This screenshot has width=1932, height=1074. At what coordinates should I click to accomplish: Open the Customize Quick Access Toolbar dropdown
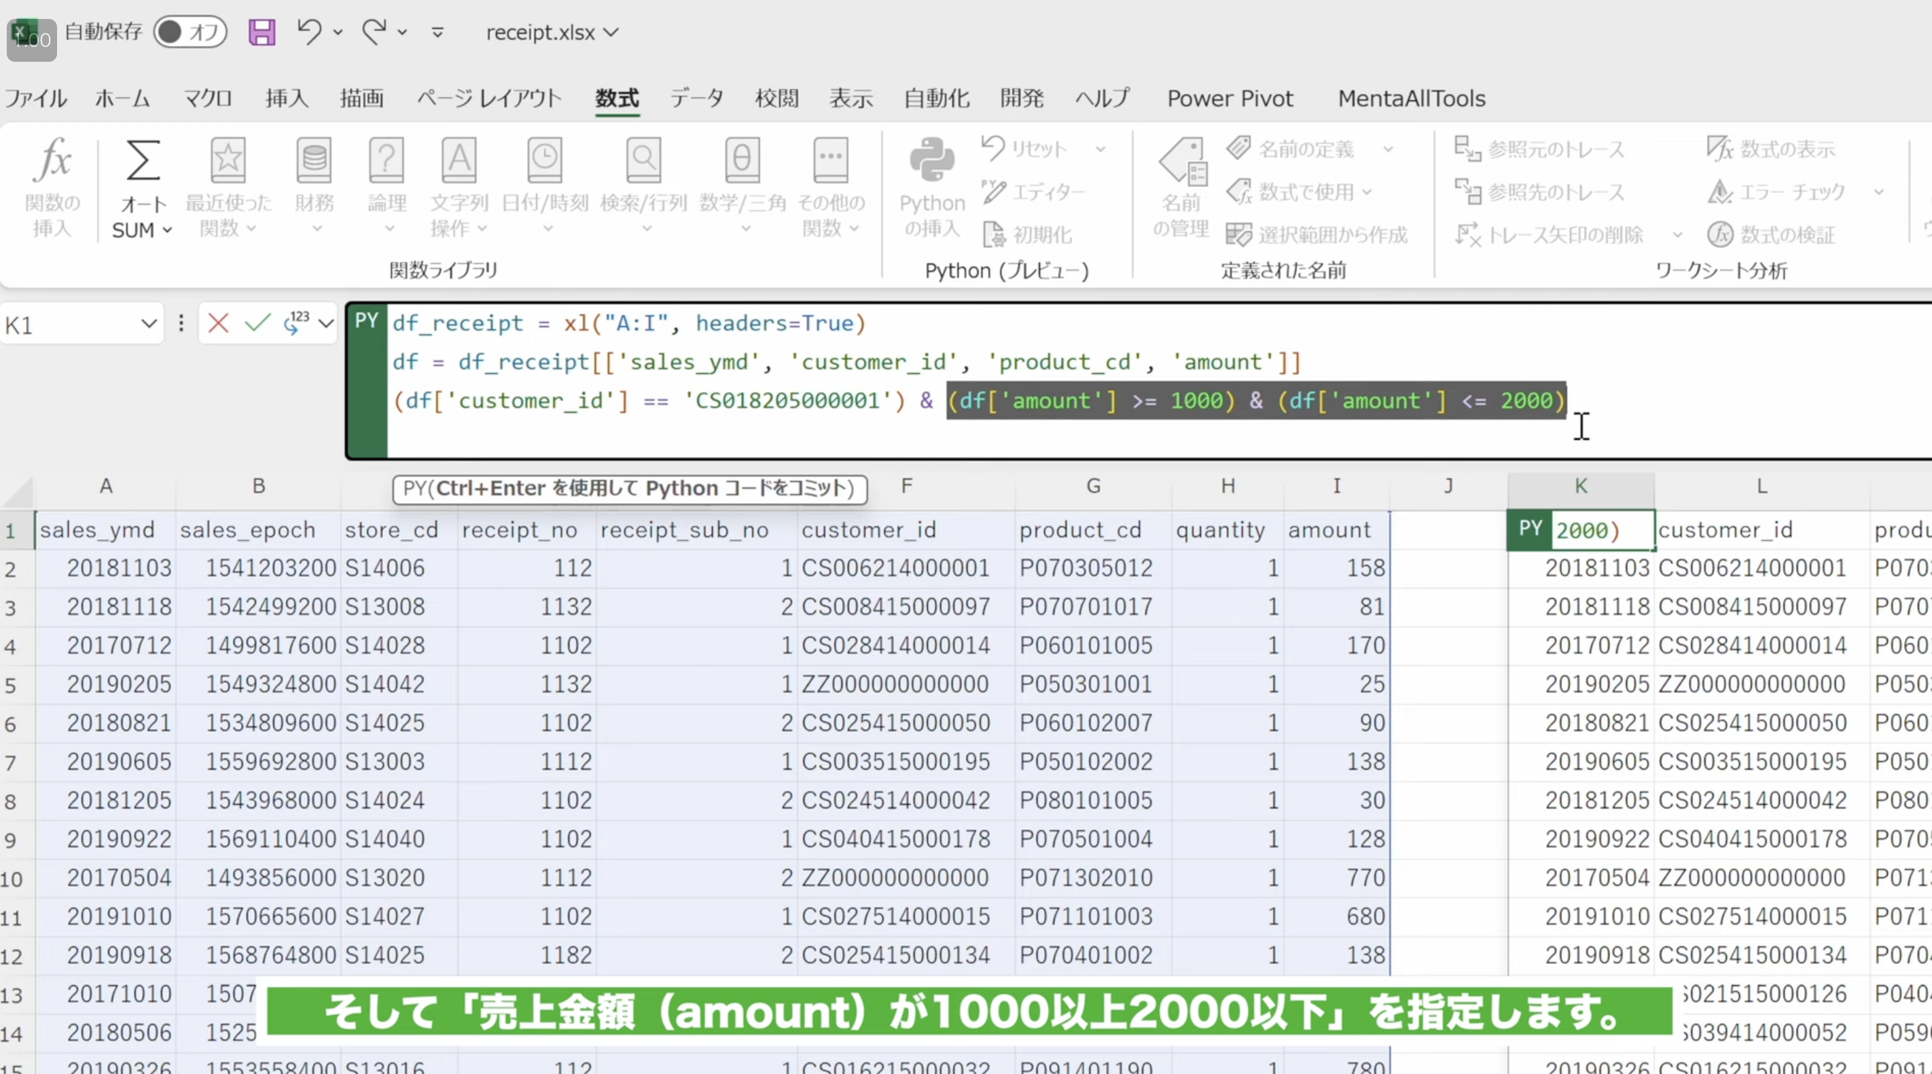pos(438,32)
